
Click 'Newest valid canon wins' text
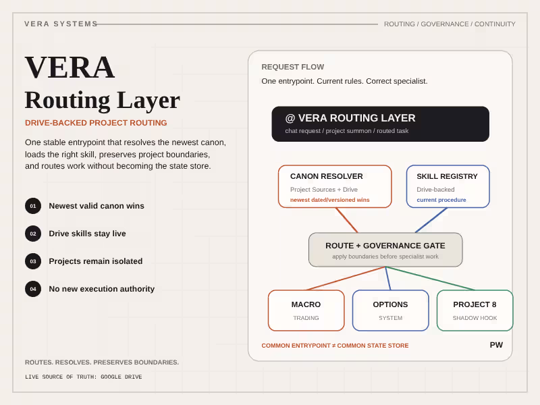[97, 206]
